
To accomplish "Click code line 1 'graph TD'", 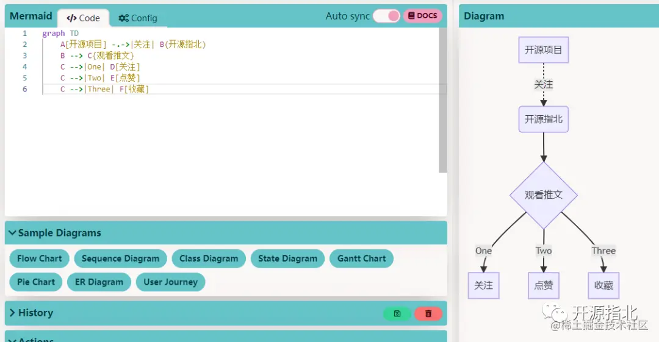I will tap(60, 33).
